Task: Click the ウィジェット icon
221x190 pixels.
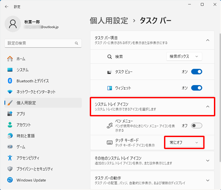Action: point(110,88)
